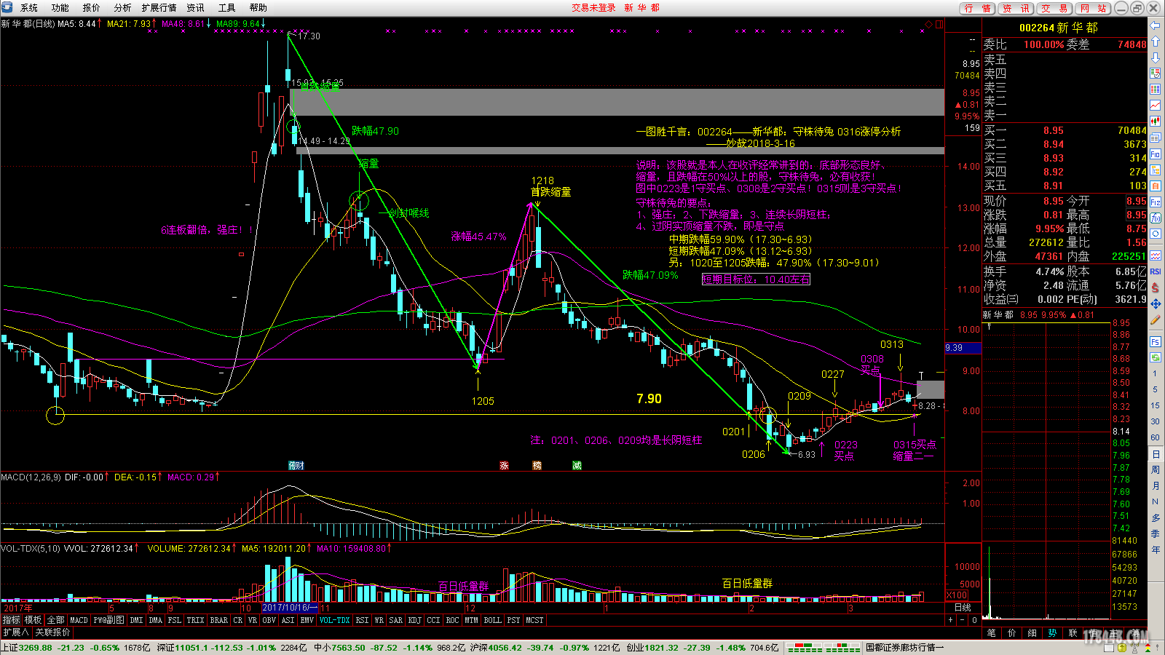Select the 细 tab in bottom right panel
Image resolution: width=1165 pixels, height=655 pixels.
point(1032,632)
